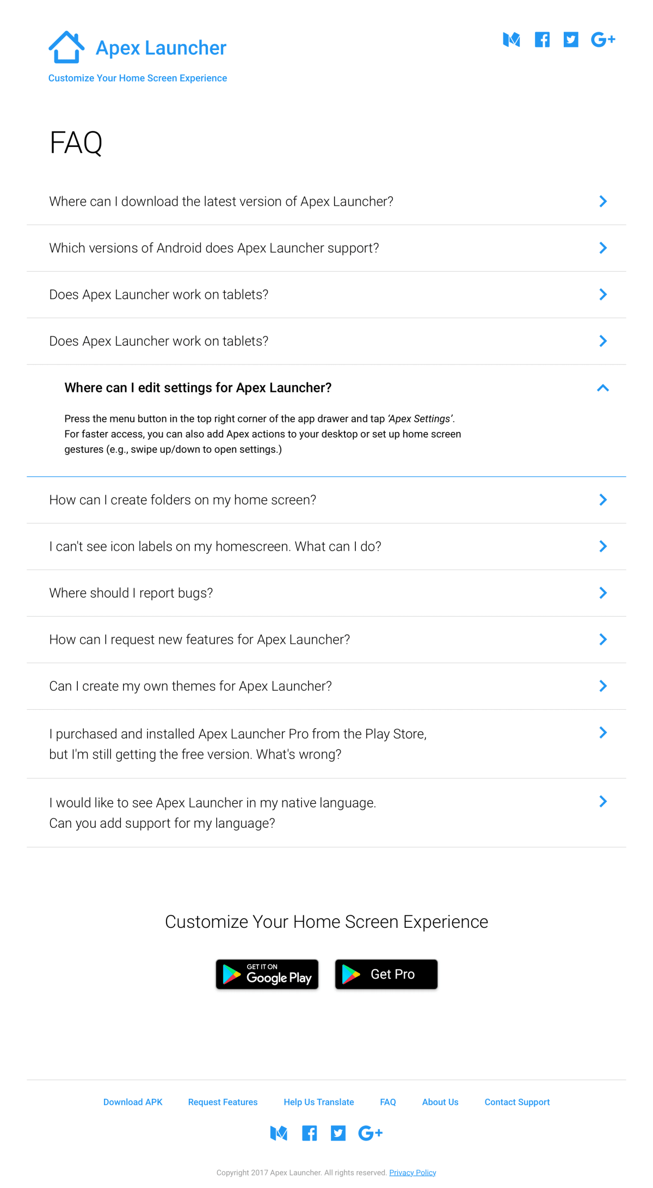Go to Download APK in footer menu
Image resolution: width=653 pixels, height=1188 pixels.
(x=133, y=1102)
